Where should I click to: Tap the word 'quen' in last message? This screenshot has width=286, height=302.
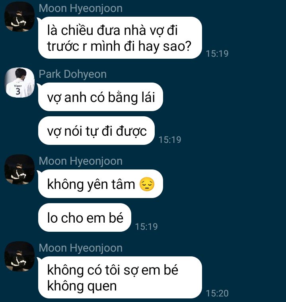pos(102,287)
